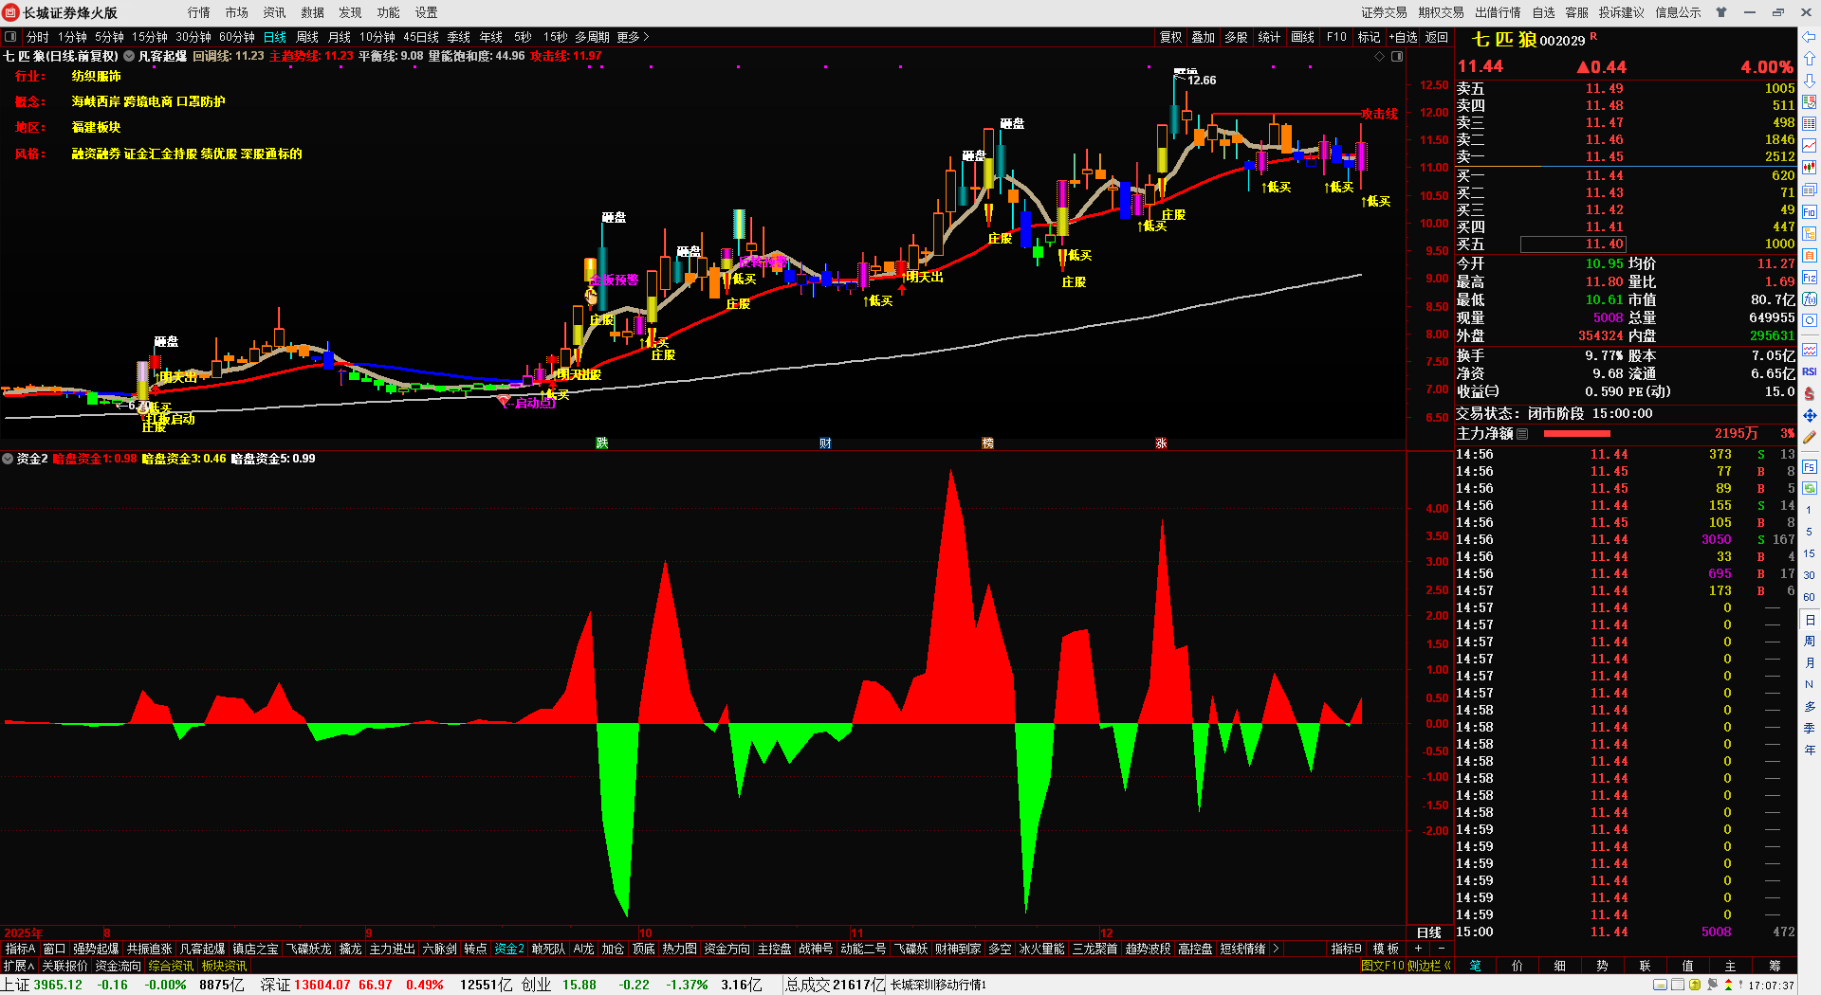Open the f(x) formula manager icon
This screenshot has height=995, width=1821.
pyautogui.click(x=1810, y=299)
